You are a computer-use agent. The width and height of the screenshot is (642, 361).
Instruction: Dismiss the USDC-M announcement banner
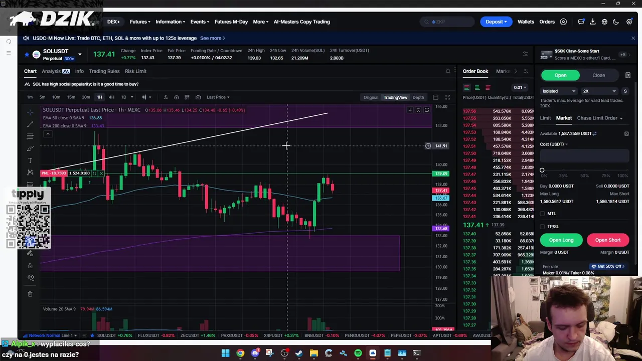pos(633,38)
